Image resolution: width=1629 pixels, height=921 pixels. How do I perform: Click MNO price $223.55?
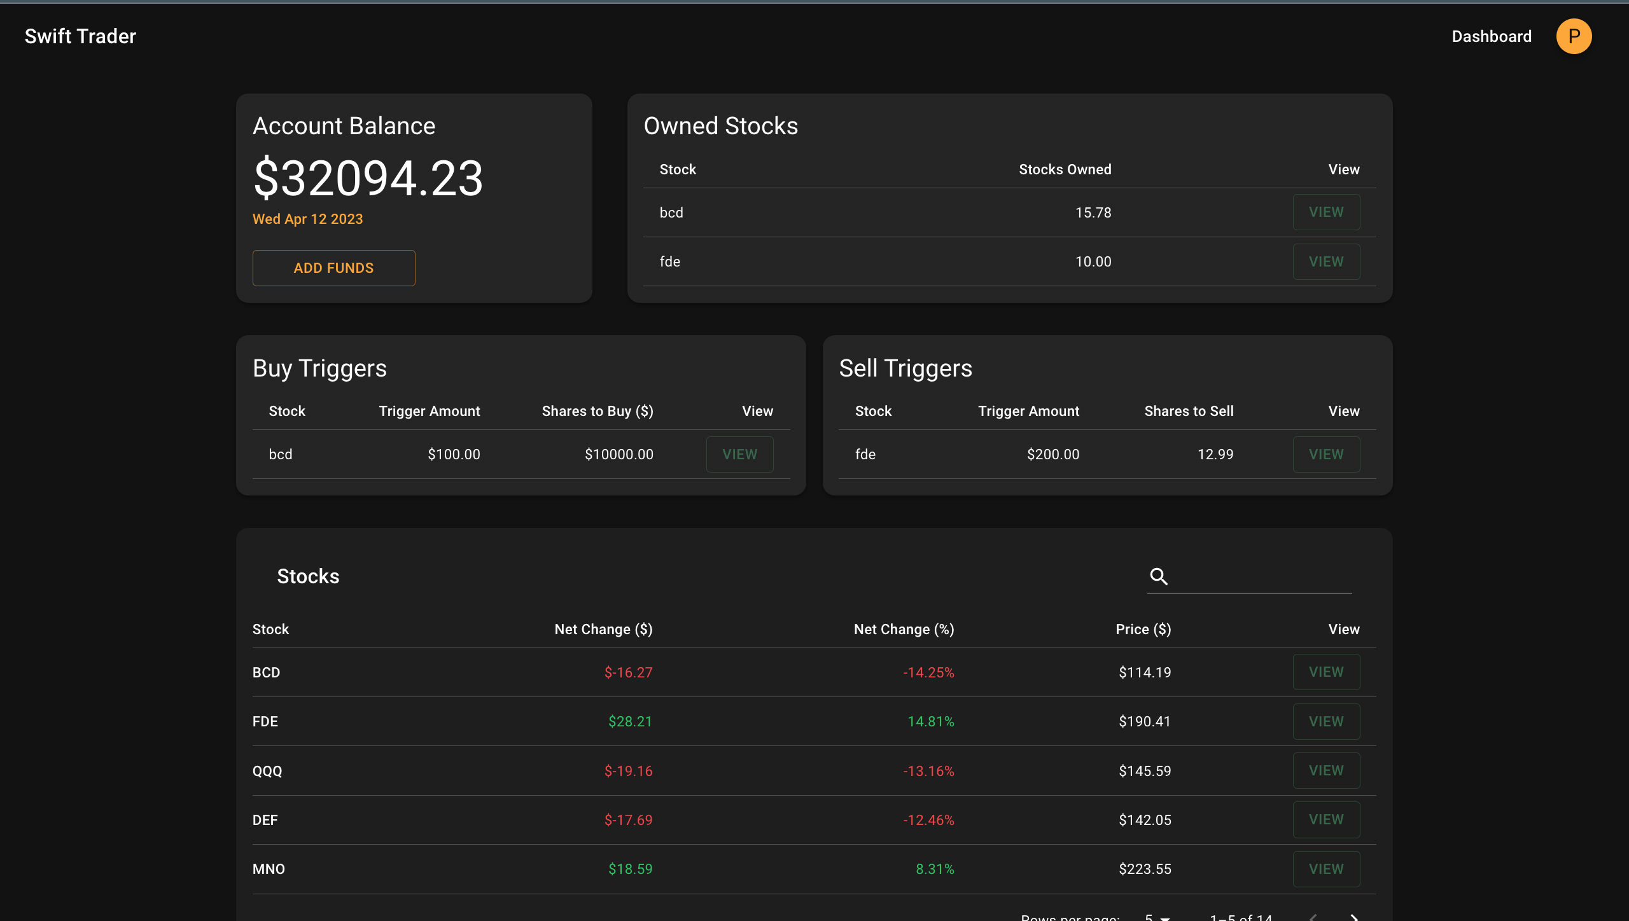point(1145,869)
